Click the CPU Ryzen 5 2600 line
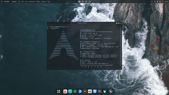 (x=98, y=44)
